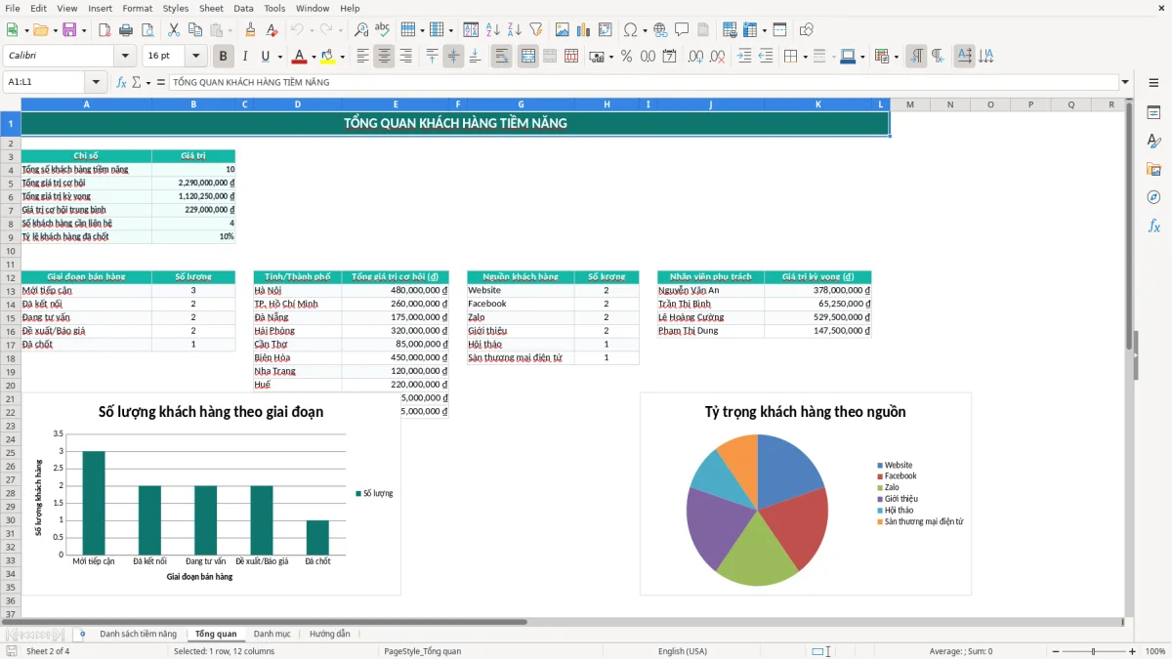Open sidebar Navigator compass icon
Screen dimensions: 1172x659
pyautogui.click(x=1153, y=197)
